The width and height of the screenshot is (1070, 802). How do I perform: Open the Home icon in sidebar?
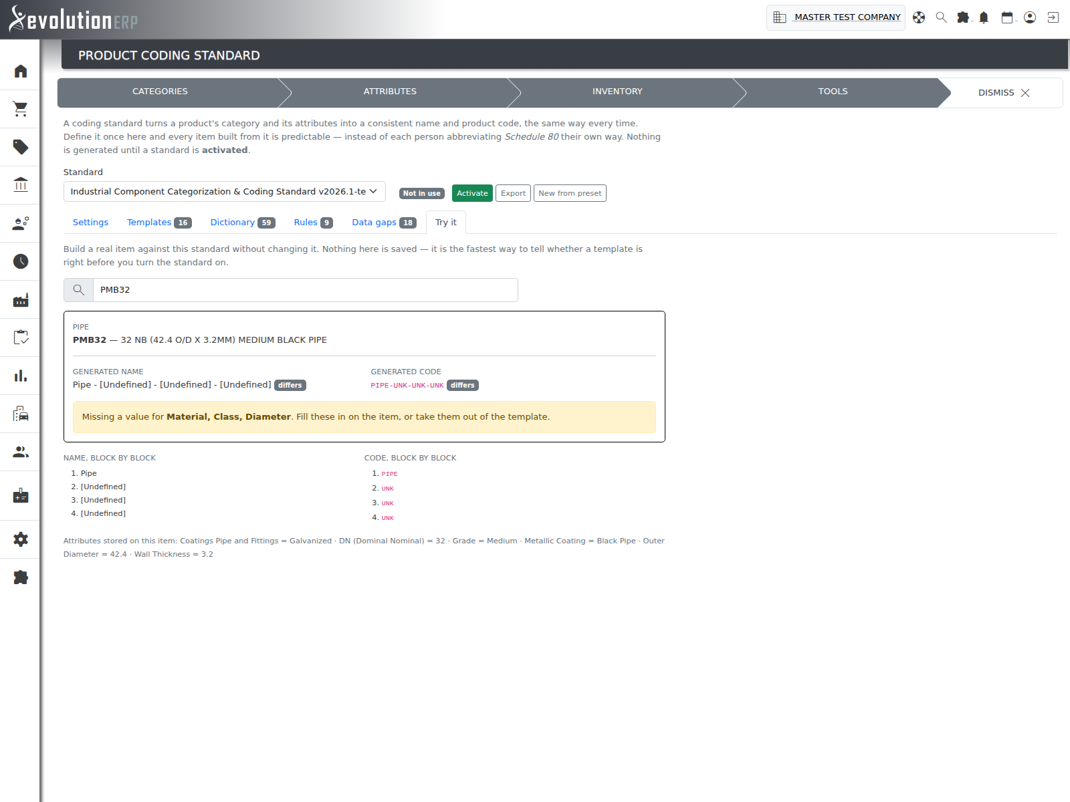pyautogui.click(x=21, y=71)
